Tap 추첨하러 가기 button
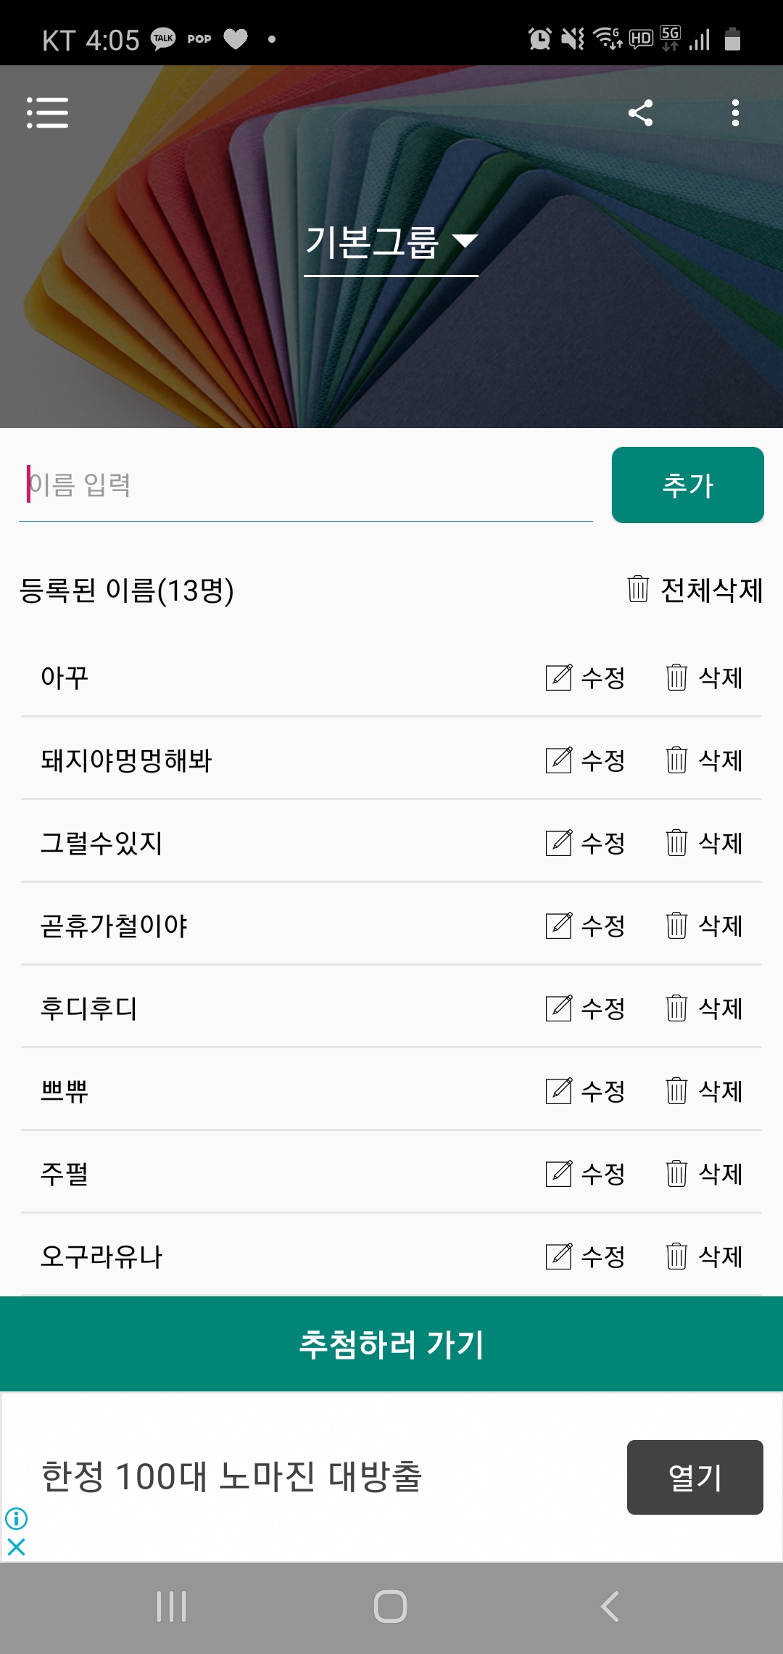This screenshot has height=1654, width=783. 391,1344
